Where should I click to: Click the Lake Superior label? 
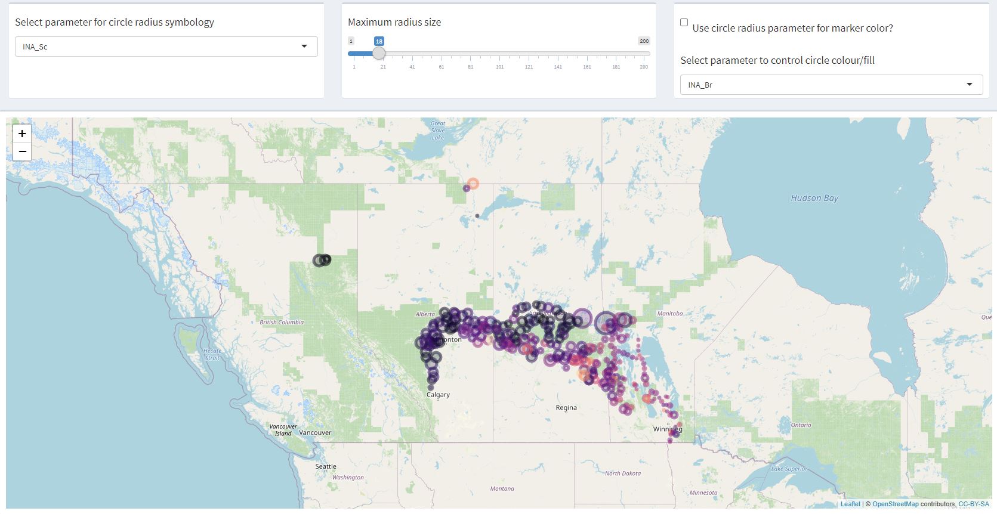tap(788, 469)
